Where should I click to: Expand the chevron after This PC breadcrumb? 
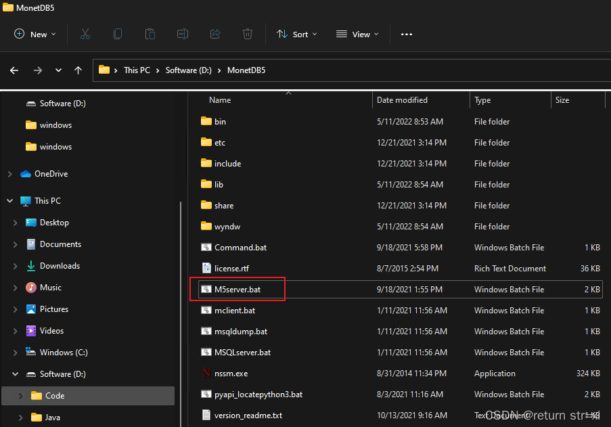(158, 70)
